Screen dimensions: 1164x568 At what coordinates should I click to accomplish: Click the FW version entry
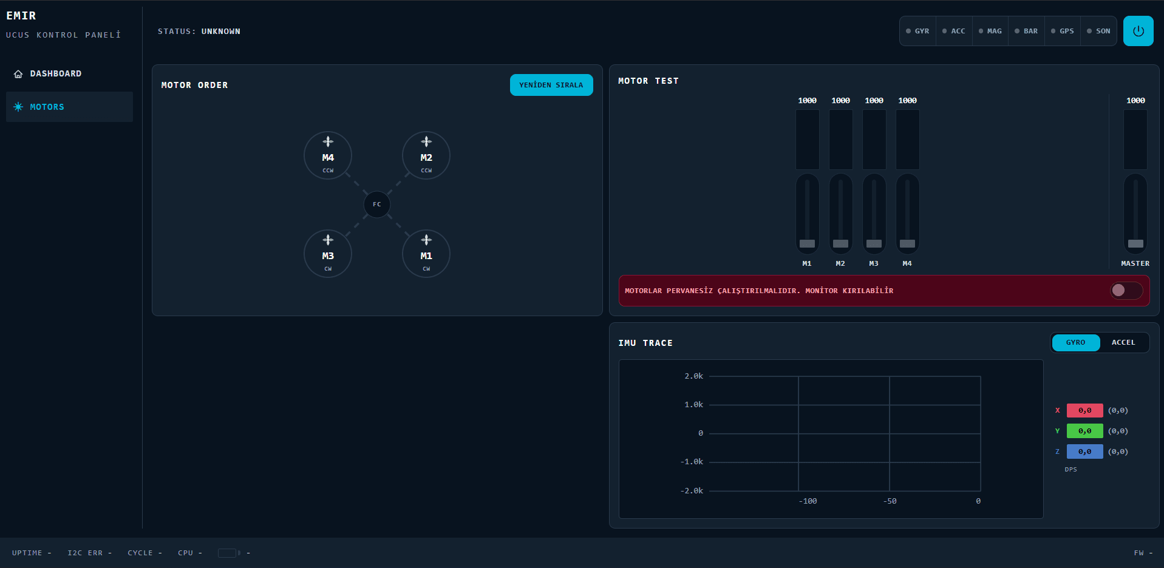point(1143,553)
